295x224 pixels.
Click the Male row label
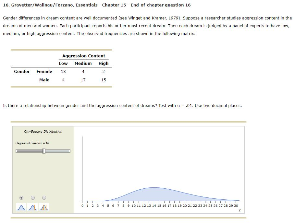coord(44,80)
